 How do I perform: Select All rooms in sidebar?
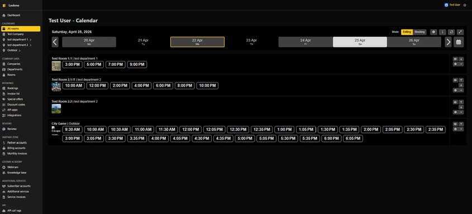[21, 28]
